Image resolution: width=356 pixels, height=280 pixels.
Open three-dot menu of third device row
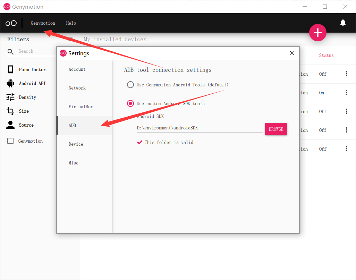pos(346,111)
